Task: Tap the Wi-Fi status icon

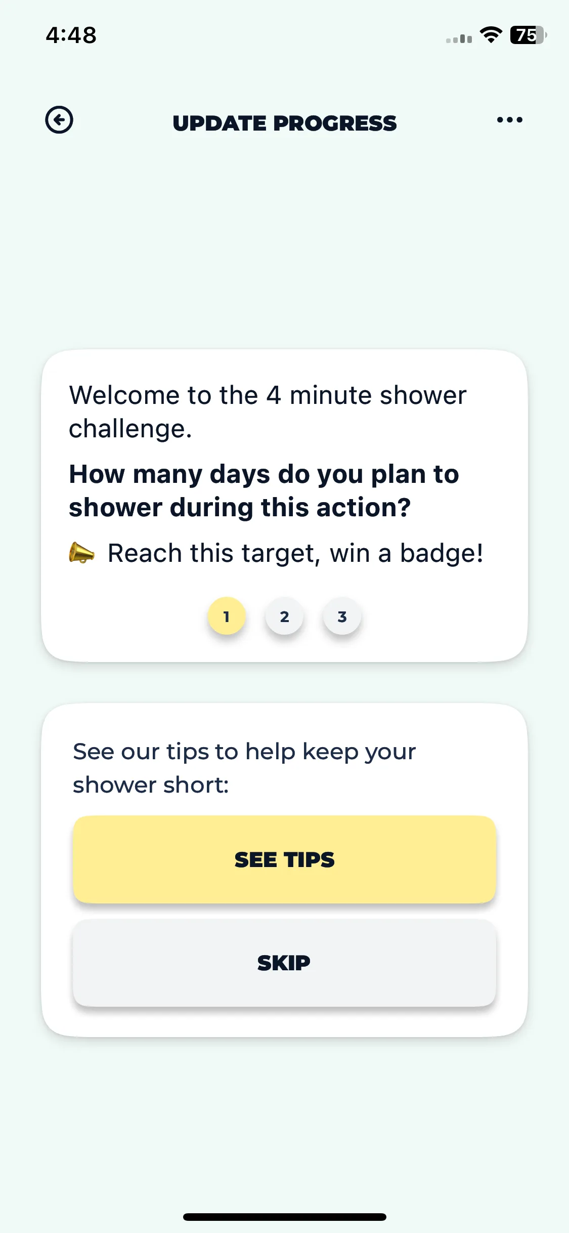Action: [x=491, y=35]
